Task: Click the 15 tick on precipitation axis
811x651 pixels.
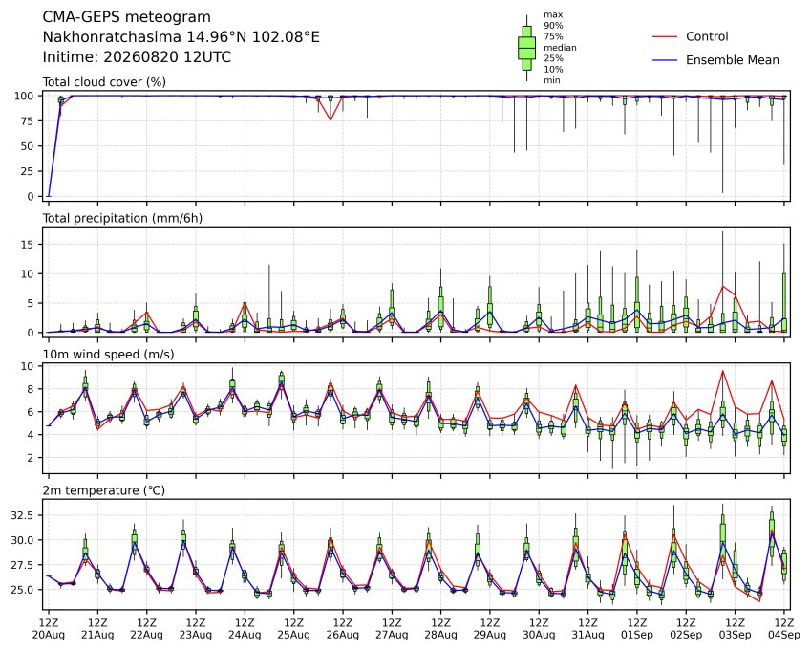Action: (27, 245)
